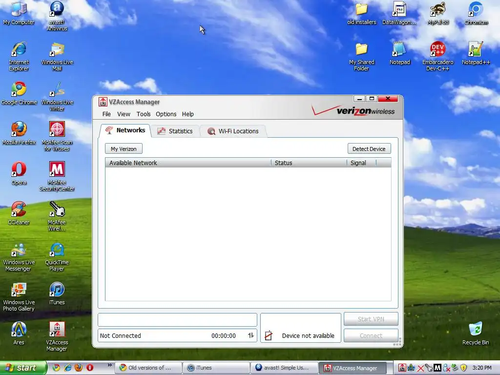Select Windows Live Mail desktop icon
Image resolution: width=500 pixels, height=375 pixels.
click(57, 57)
